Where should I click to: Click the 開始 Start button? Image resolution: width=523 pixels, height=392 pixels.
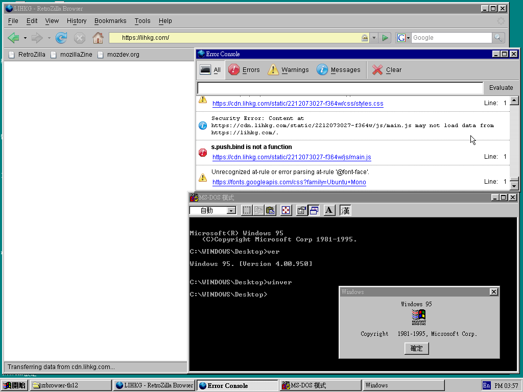tap(15, 385)
